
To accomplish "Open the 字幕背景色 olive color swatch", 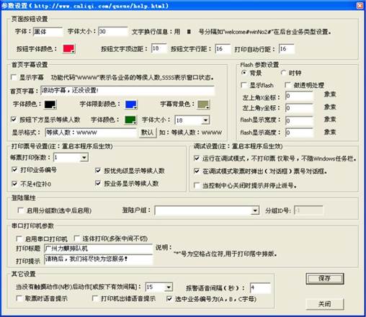I will pyautogui.click(x=203, y=104).
